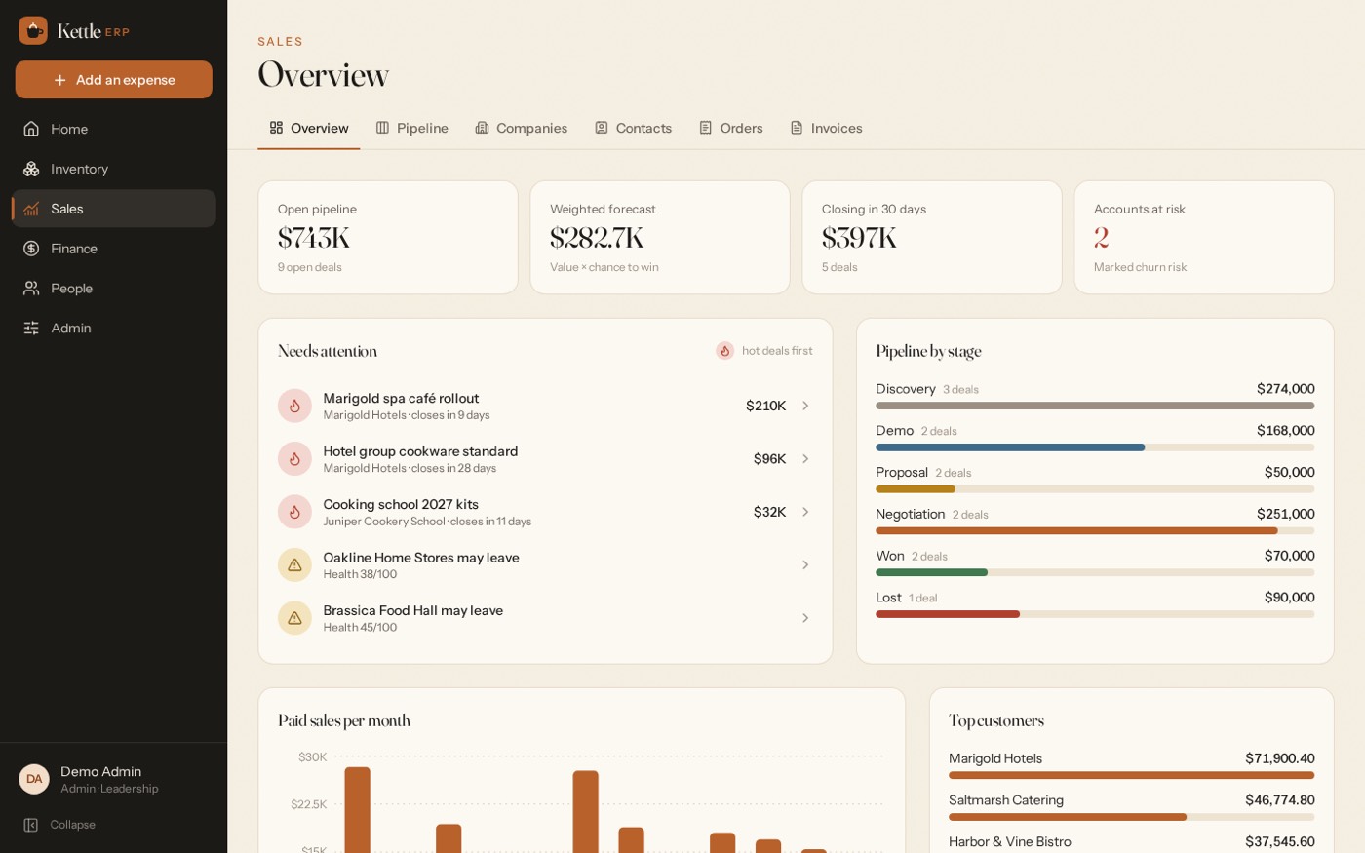Click the Finance dollar icon

31,249
